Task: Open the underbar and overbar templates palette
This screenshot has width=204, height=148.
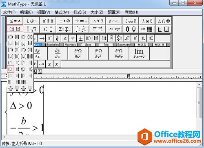Action: point(98,29)
